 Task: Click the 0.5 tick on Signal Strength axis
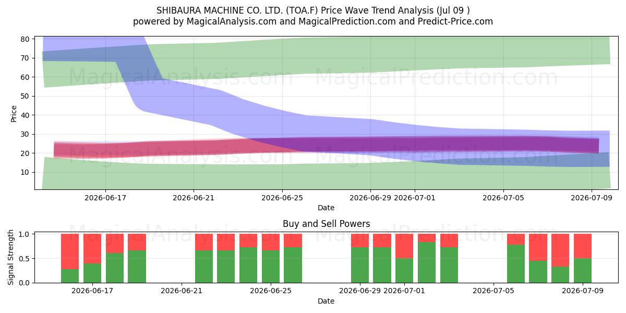point(25,259)
